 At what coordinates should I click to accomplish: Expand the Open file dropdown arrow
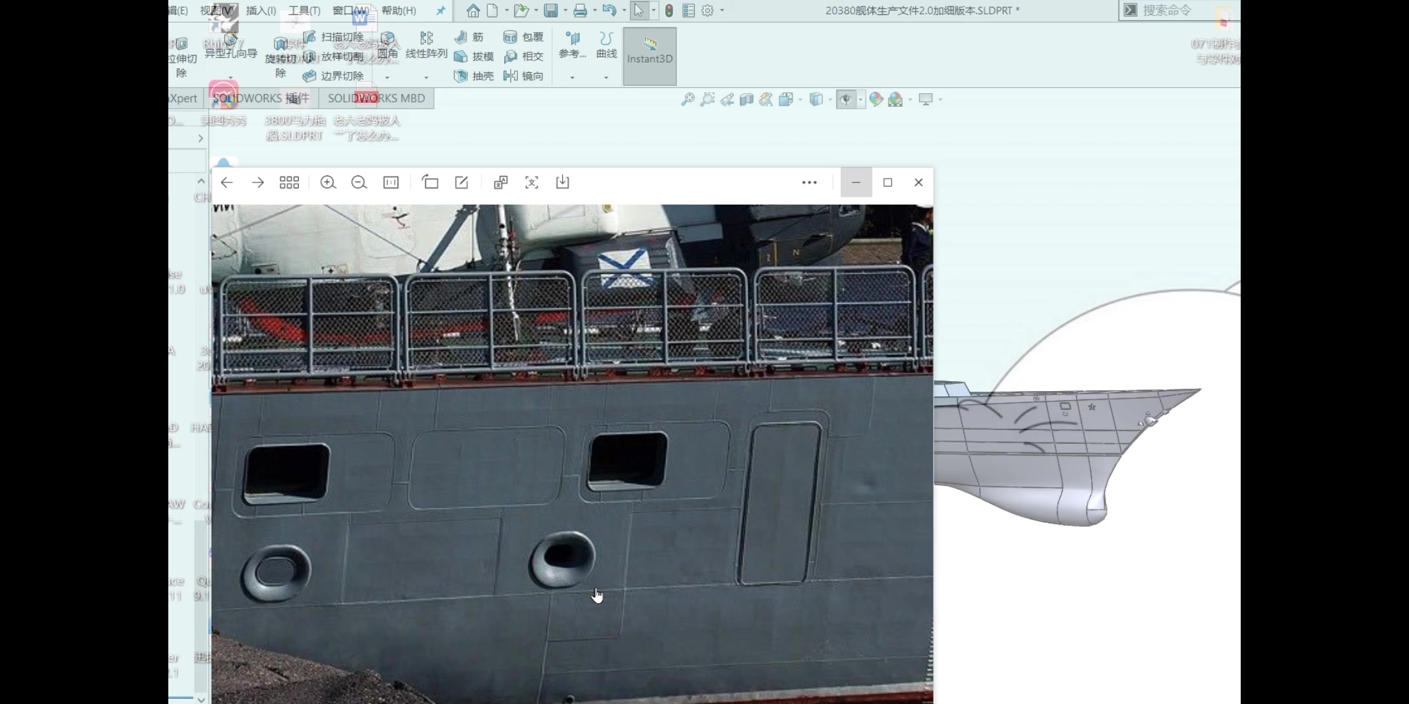pyautogui.click(x=536, y=10)
